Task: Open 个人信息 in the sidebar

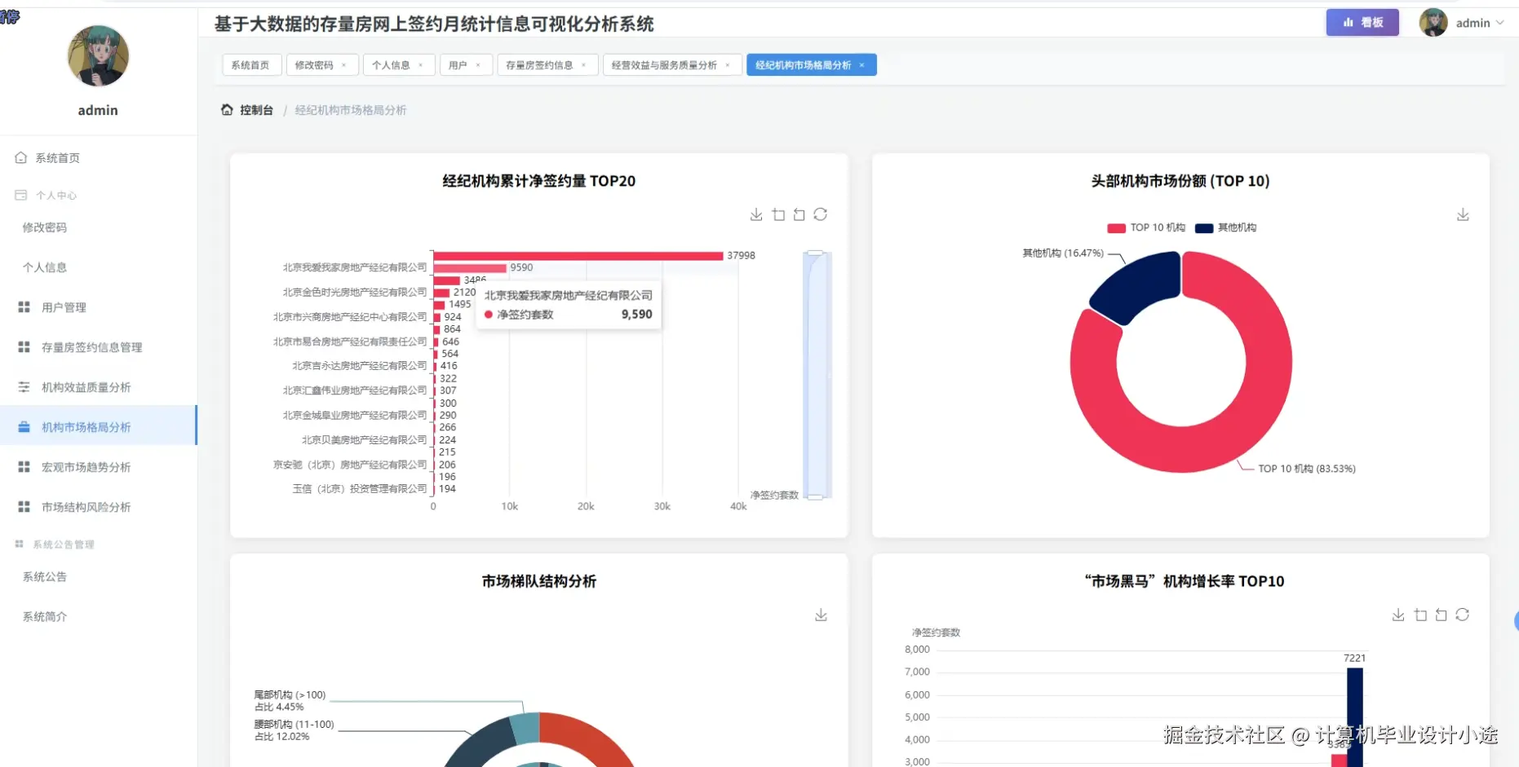Action: [45, 267]
